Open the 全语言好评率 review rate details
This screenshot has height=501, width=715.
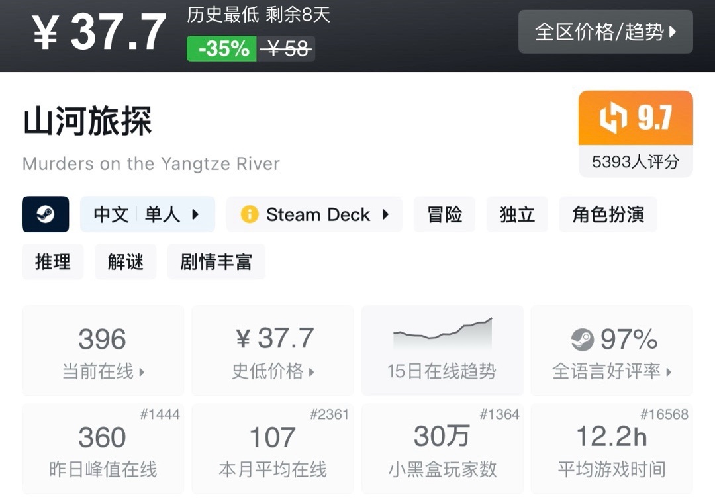pos(612,351)
